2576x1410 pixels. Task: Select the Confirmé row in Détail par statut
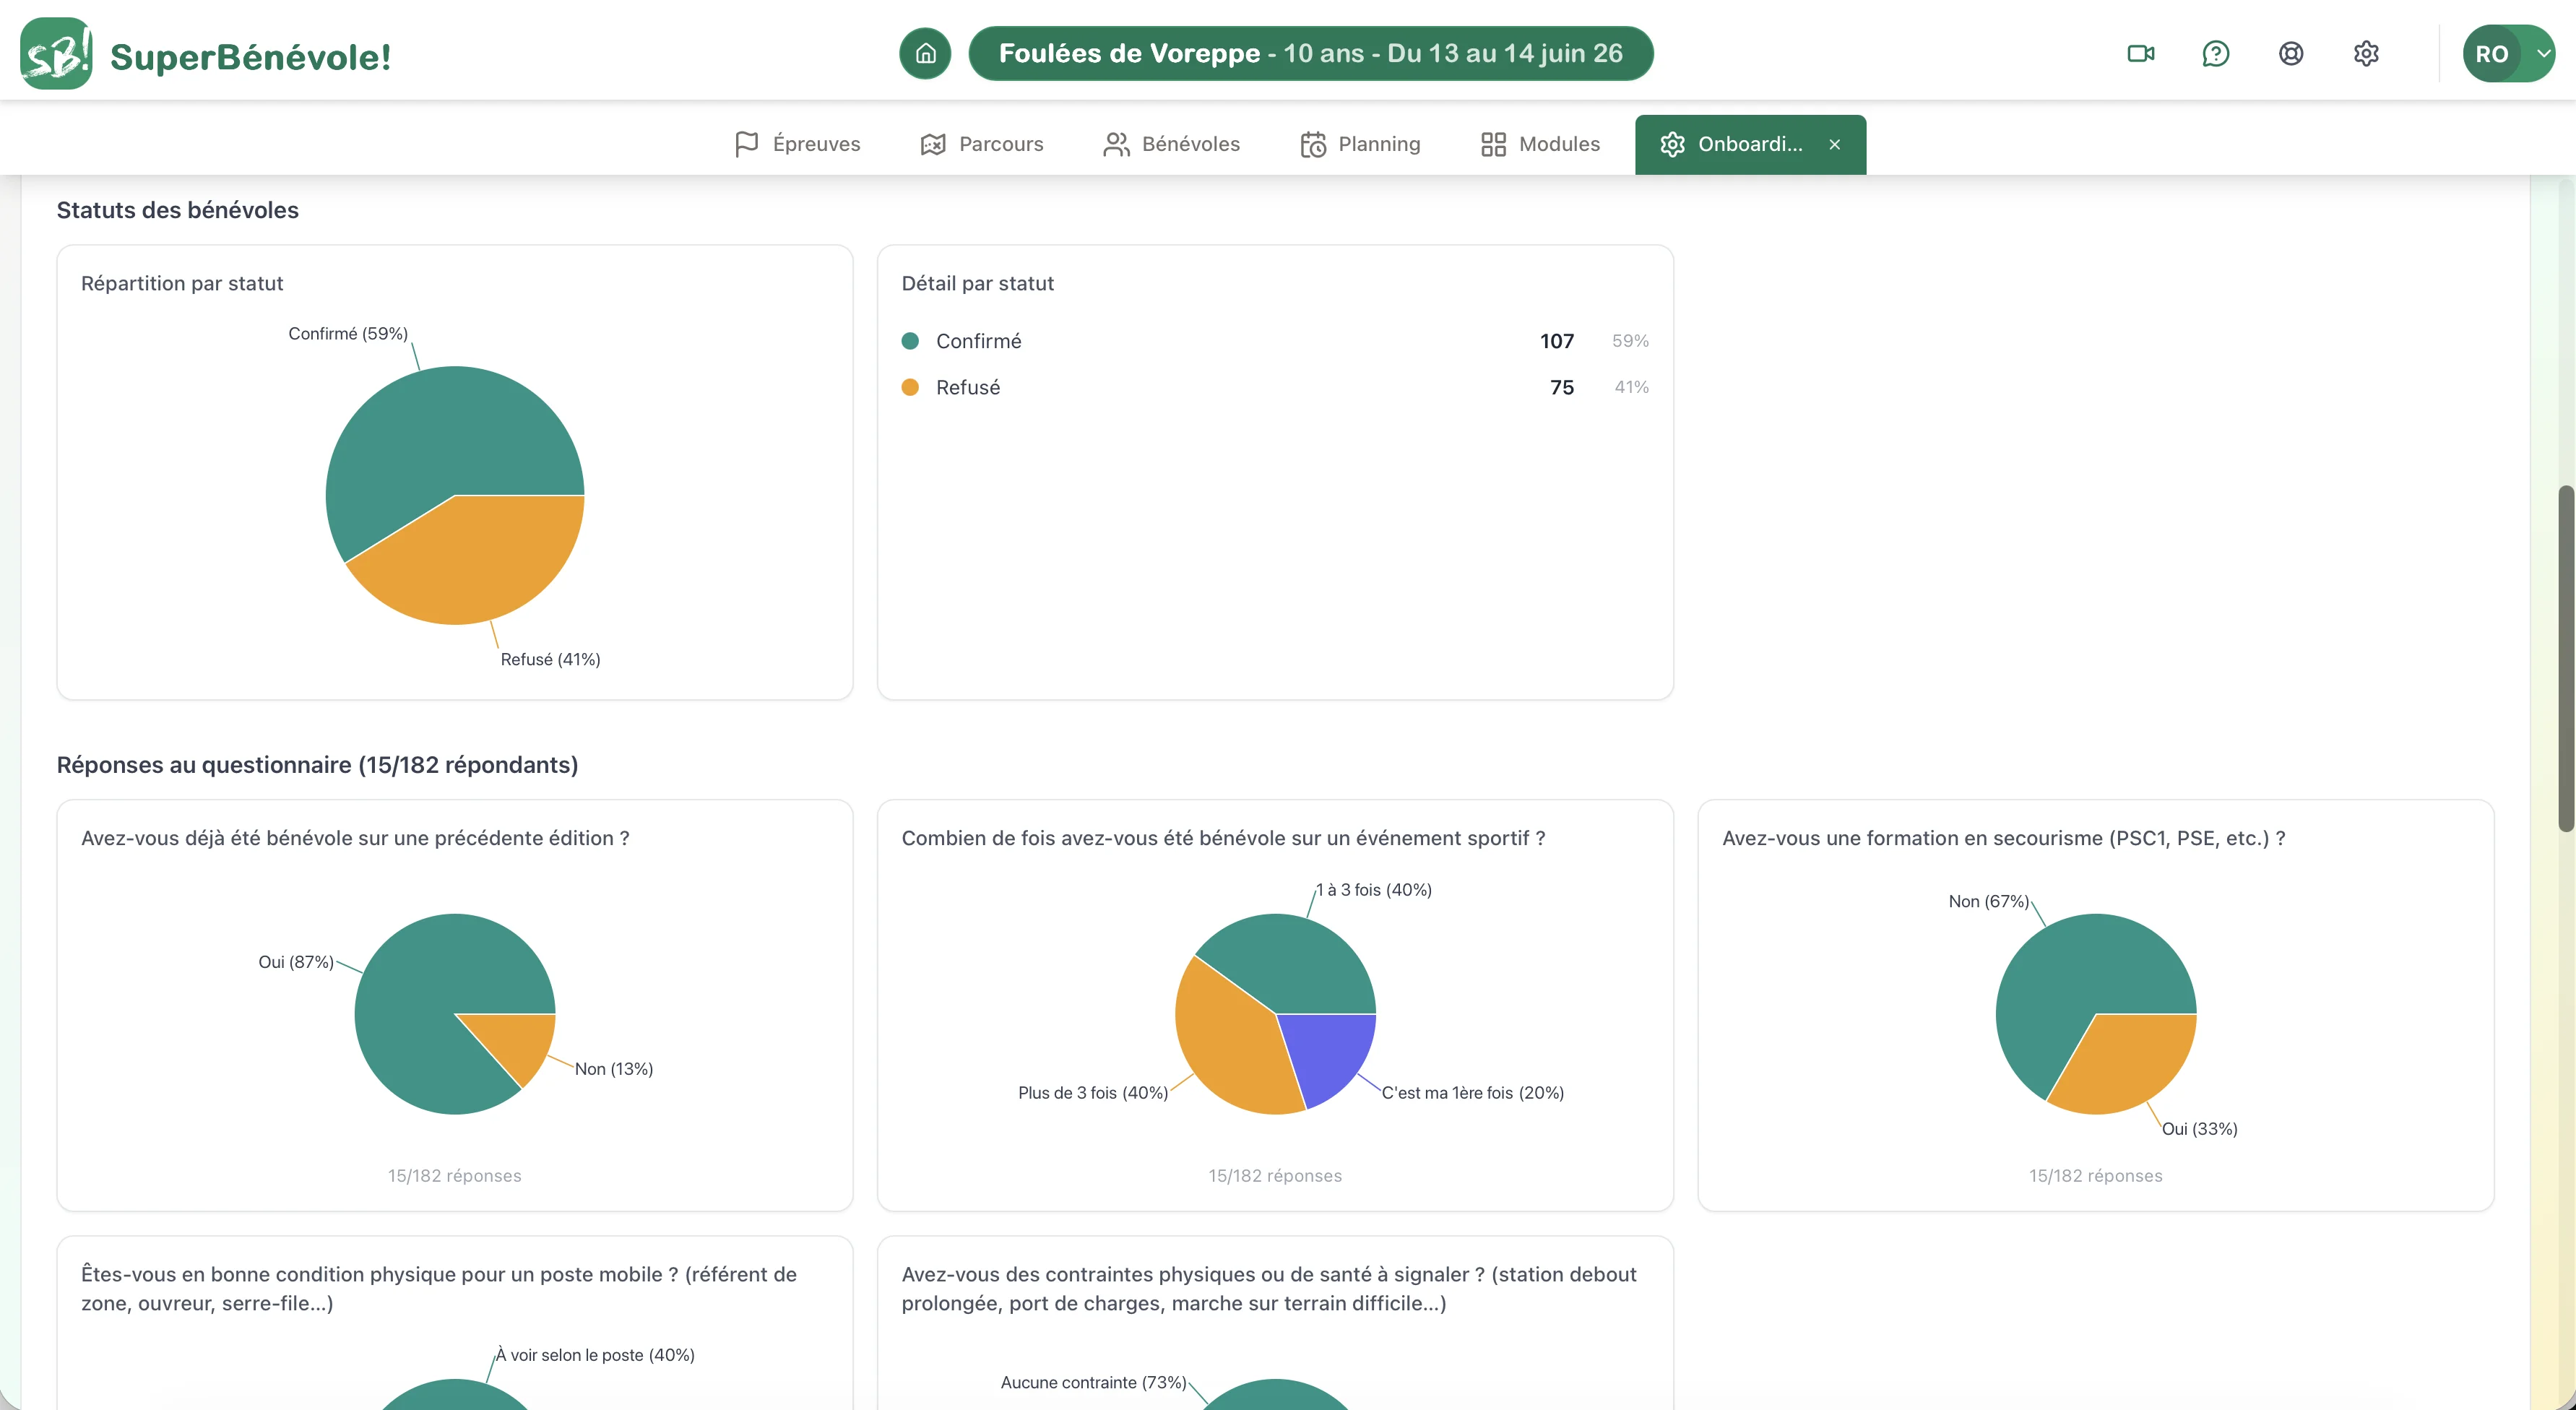pyautogui.click(x=1275, y=341)
